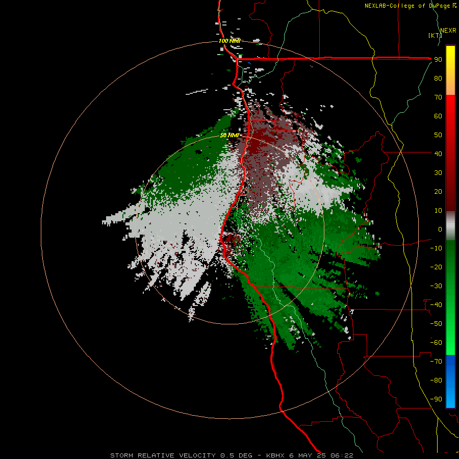Select the 10 value on velocity scale
459x459 pixels.
tap(438, 211)
